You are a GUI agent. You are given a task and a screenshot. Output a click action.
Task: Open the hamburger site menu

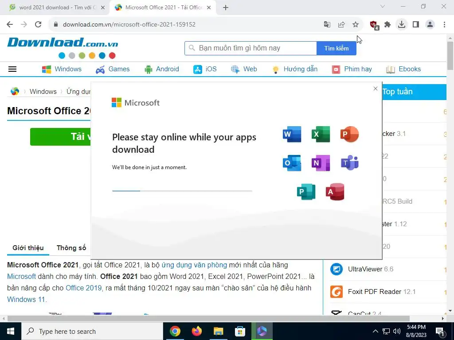[x=12, y=69]
